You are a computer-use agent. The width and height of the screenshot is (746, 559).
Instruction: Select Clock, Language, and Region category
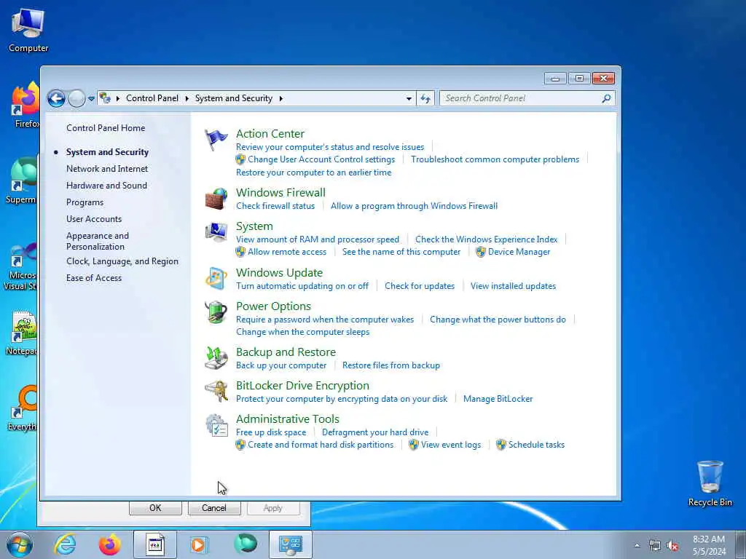[x=122, y=261]
